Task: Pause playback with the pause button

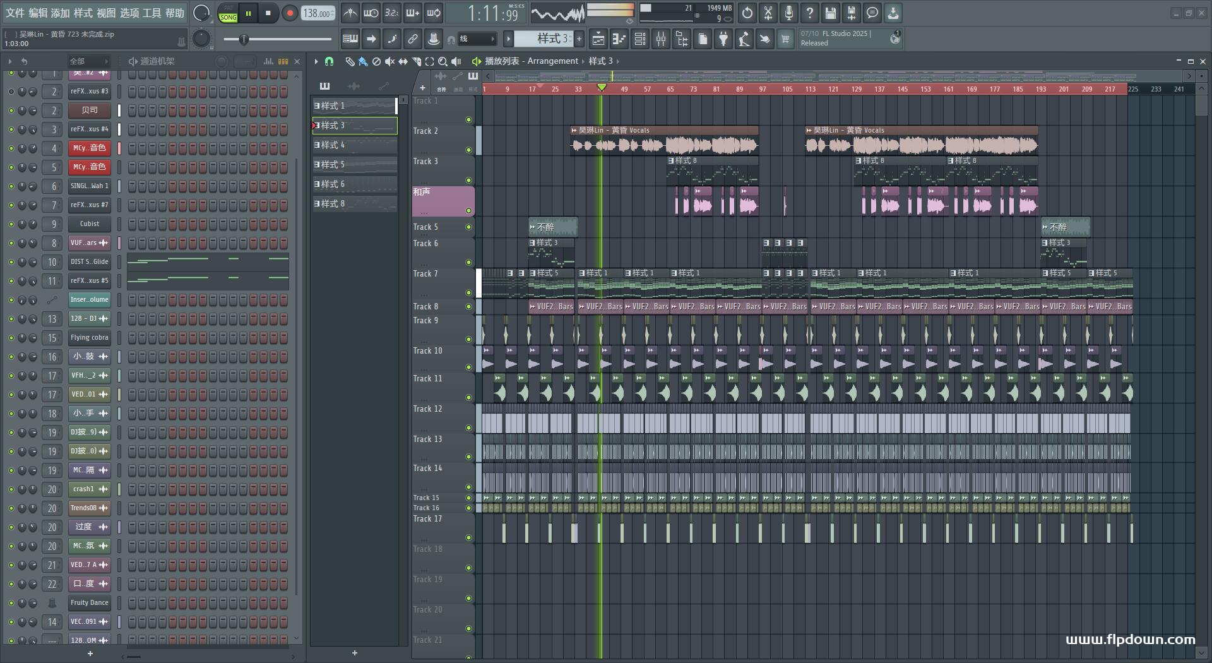Action: click(248, 13)
